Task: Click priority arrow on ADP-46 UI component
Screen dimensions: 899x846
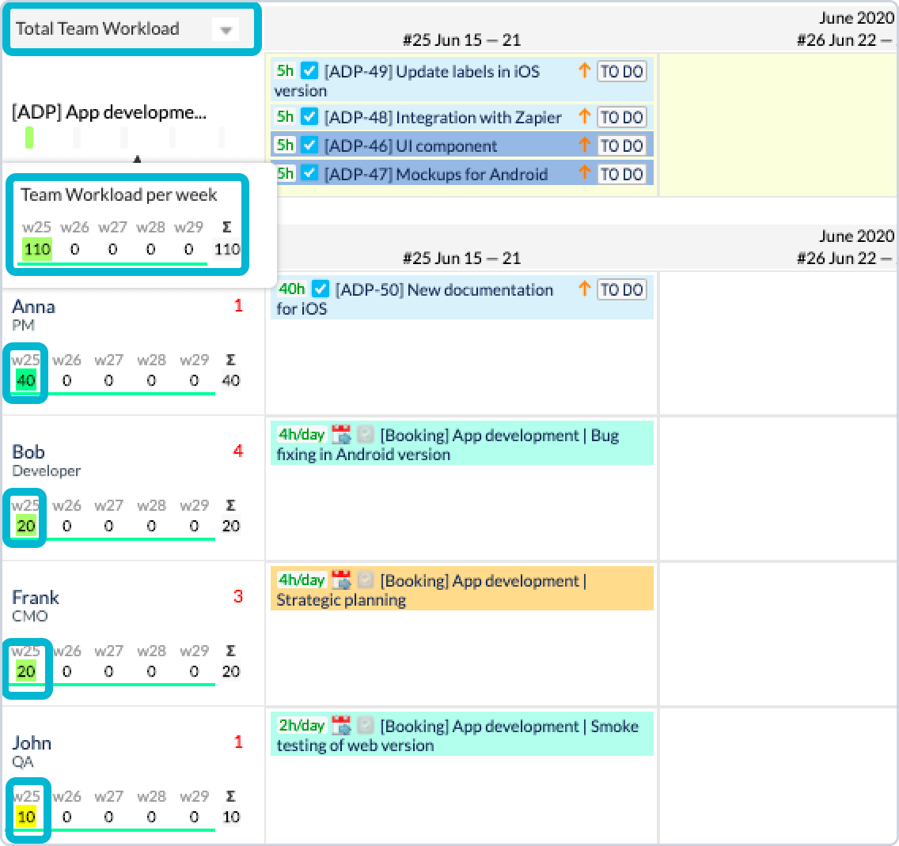Action: 584,145
